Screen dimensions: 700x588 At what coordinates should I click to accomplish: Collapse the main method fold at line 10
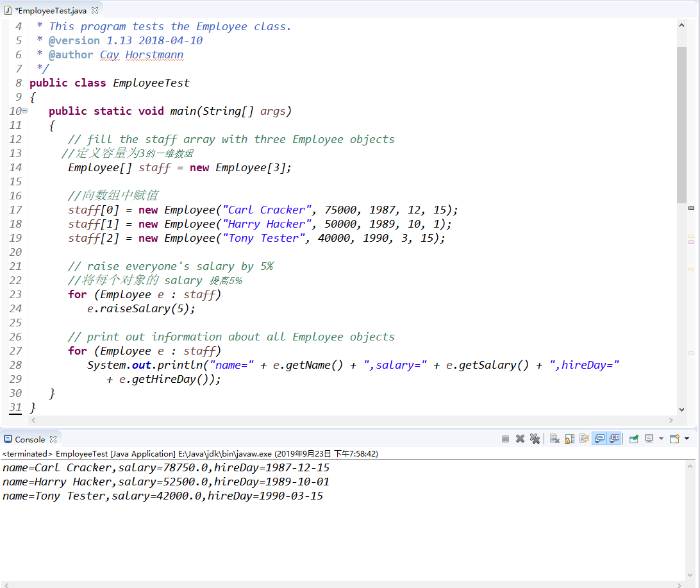[x=25, y=111]
